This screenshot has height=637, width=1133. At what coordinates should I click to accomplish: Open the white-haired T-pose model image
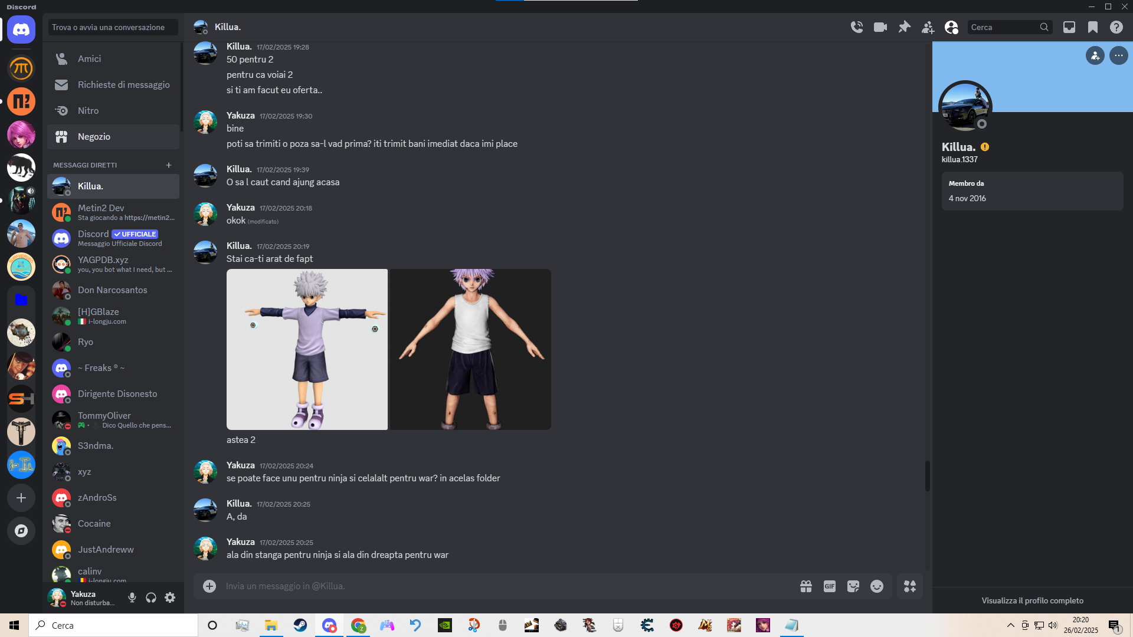[x=307, y=349]
